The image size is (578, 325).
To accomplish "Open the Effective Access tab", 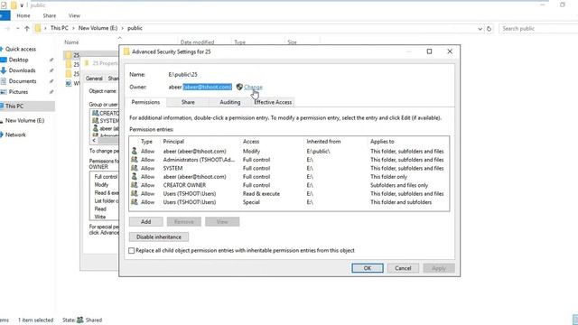I will [273, 102].
